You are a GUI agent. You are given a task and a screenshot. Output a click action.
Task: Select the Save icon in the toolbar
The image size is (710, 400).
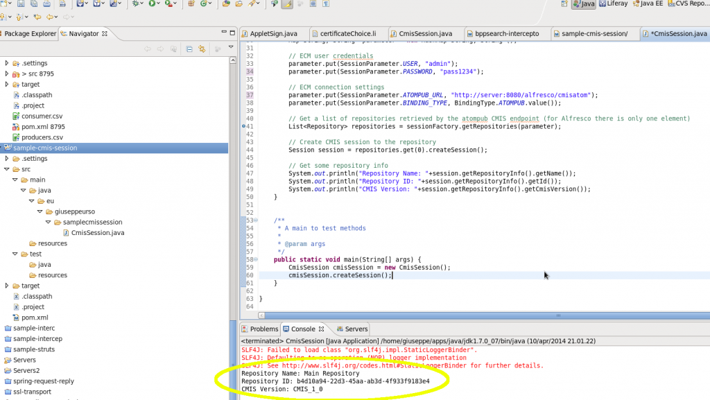pos(20,5)
